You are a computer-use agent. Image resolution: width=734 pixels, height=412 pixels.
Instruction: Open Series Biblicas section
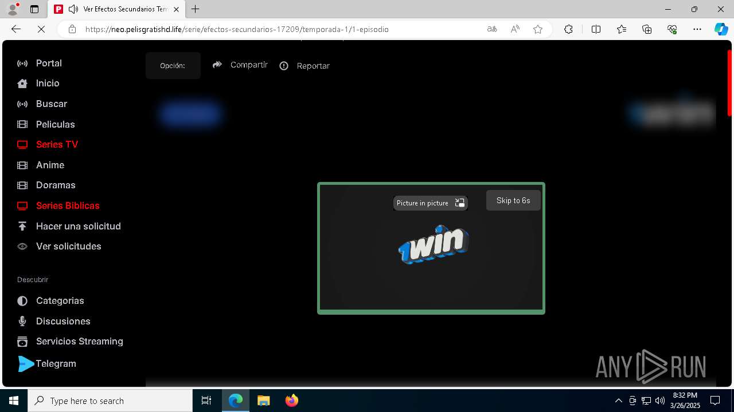pos(68,205)
